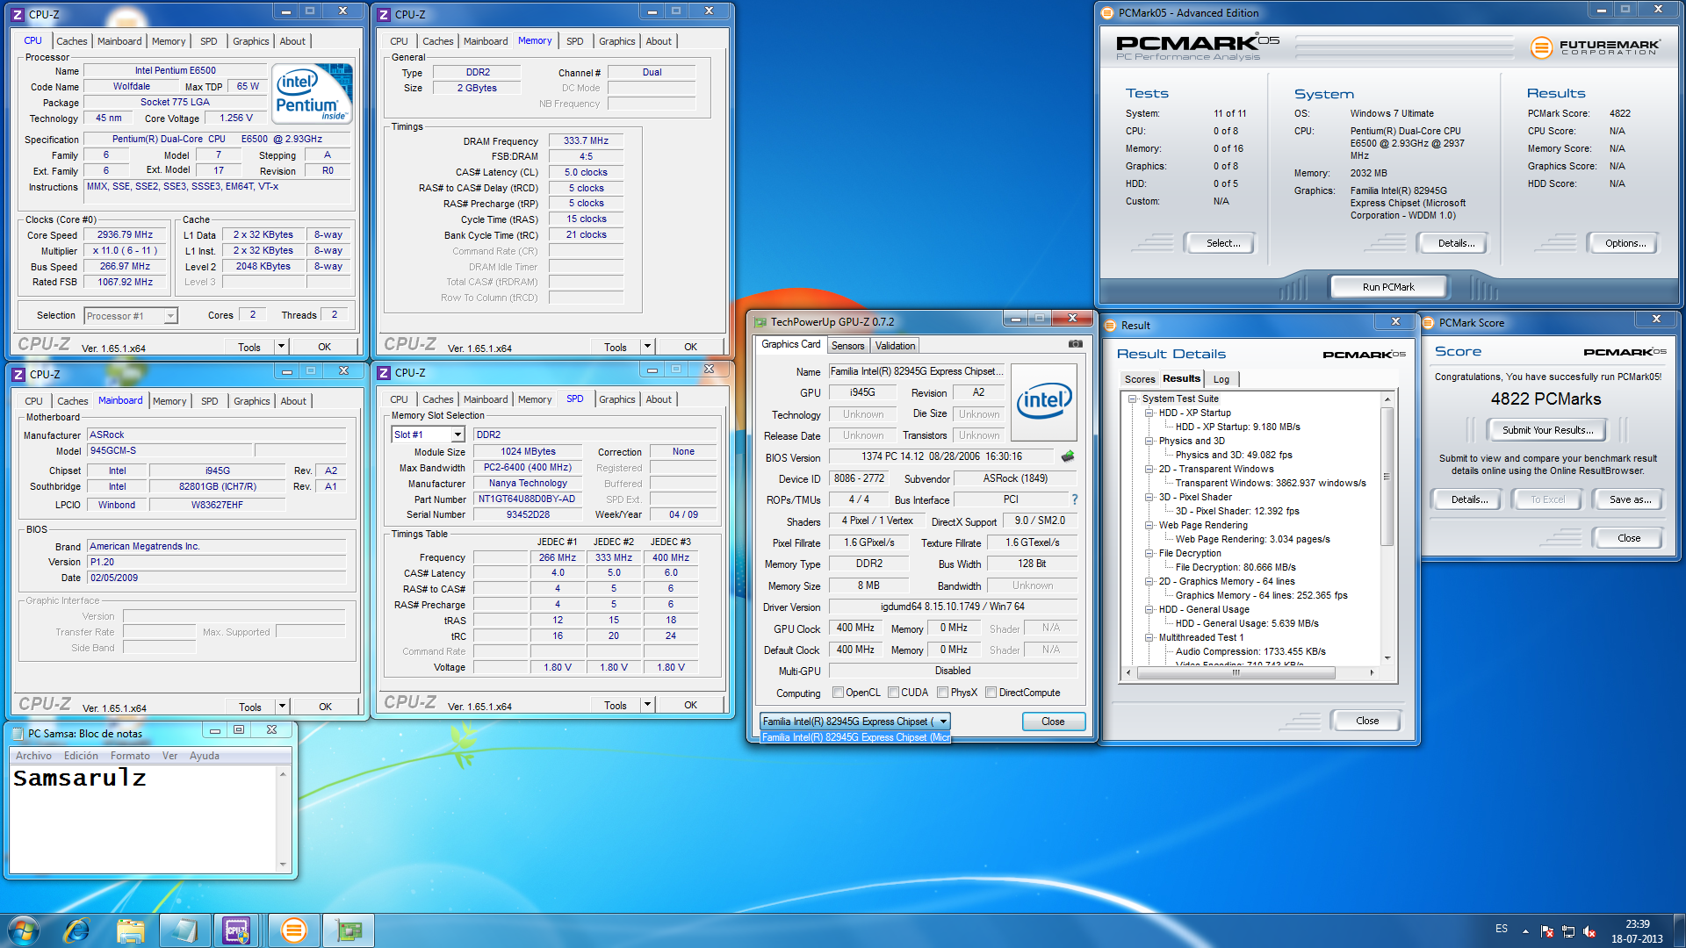Click the PCMark05 title bar orange icon
Image resolution: width=1686 pixels, height=948 pixels.
pos(1108,13)
